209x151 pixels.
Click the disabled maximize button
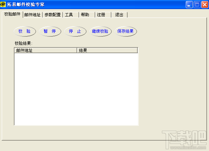[x=197, y=5]
